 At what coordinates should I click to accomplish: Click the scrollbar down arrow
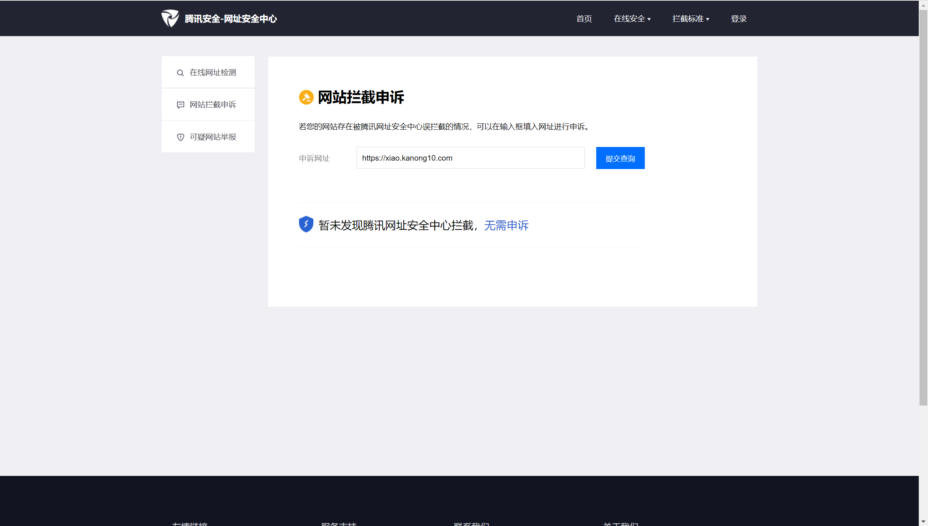click(x=923, y=522)
